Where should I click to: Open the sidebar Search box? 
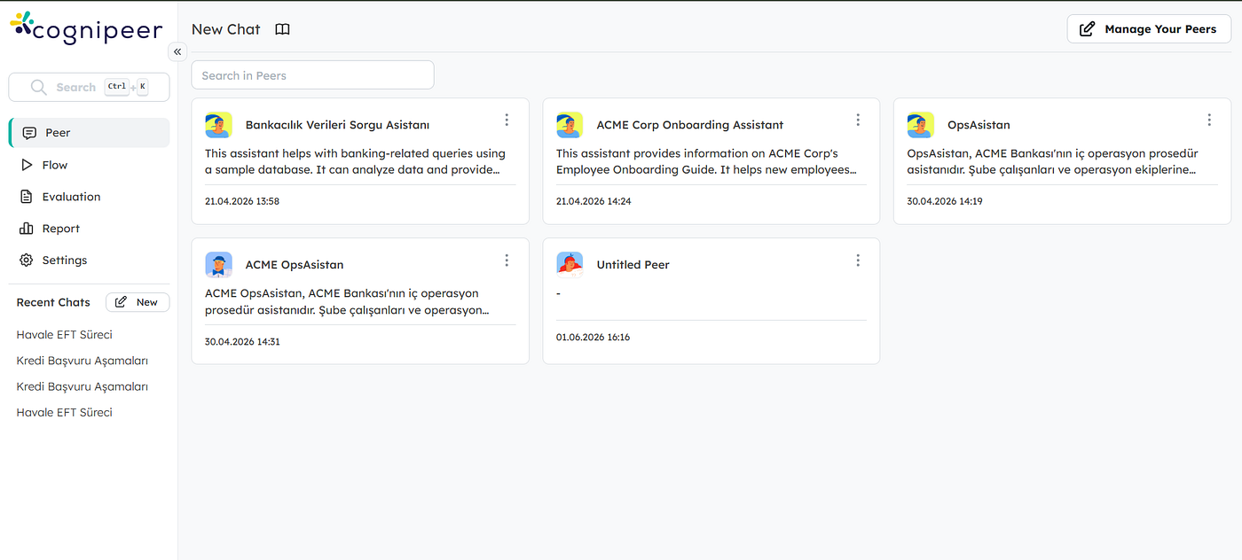point(89,87)
